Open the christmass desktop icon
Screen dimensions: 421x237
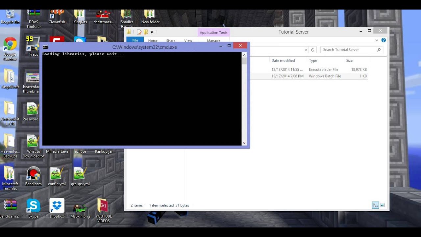(103, 17)
